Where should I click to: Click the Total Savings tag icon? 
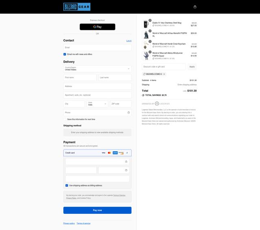tap(143, 95)
